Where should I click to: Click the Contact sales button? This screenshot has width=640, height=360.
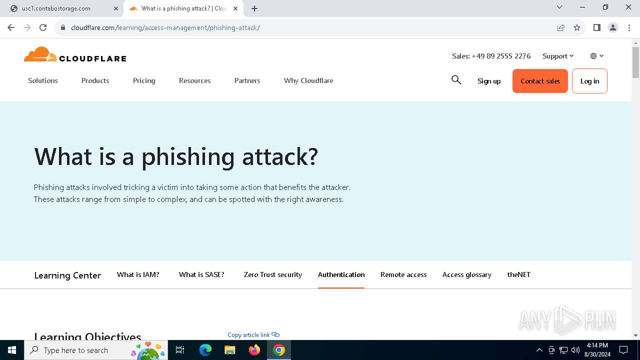[540, 81]
